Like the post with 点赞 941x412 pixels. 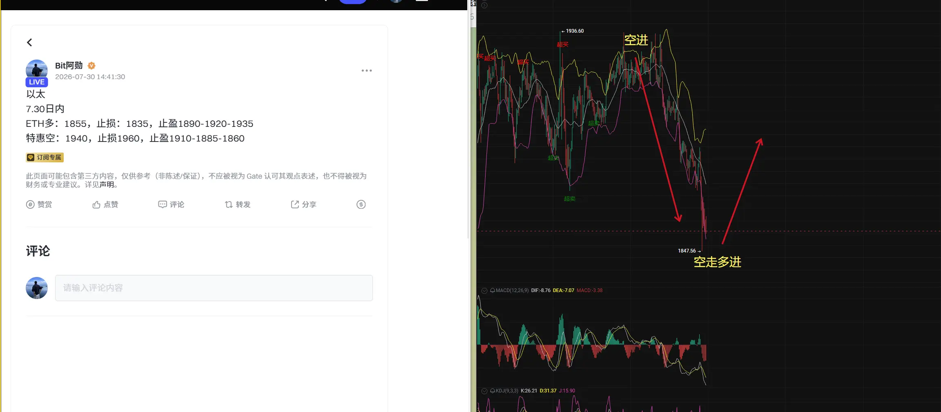click(105, 204)
